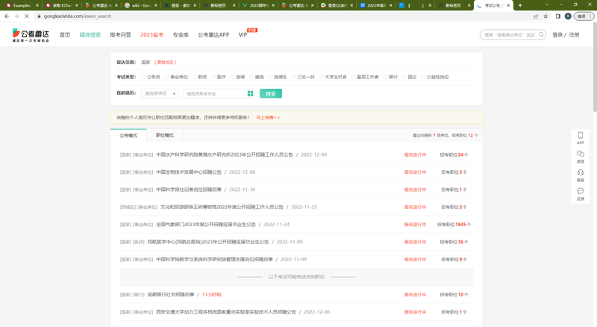This screenshot has width=597, height=327.
Task: Click the browser forward arrow
Action: pos(16,16)
